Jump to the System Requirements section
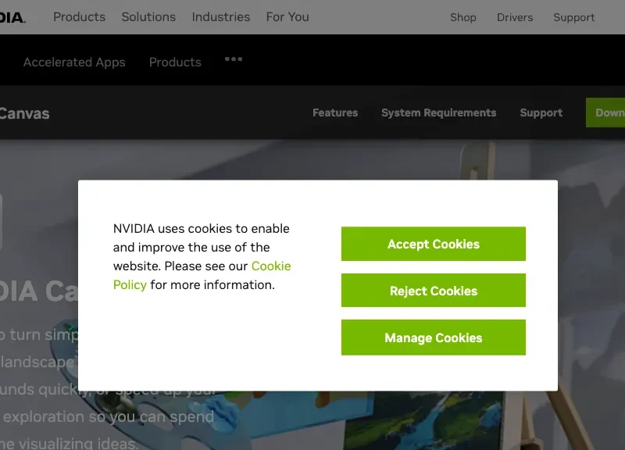Image resolution: width=625 pixels, height=450 pixels. coord(438,112)
